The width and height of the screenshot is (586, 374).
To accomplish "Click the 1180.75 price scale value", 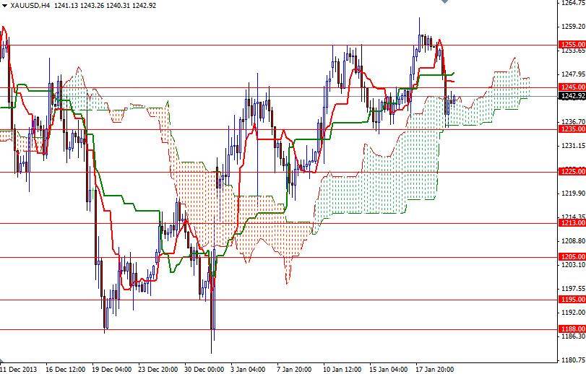I will 573,360.
